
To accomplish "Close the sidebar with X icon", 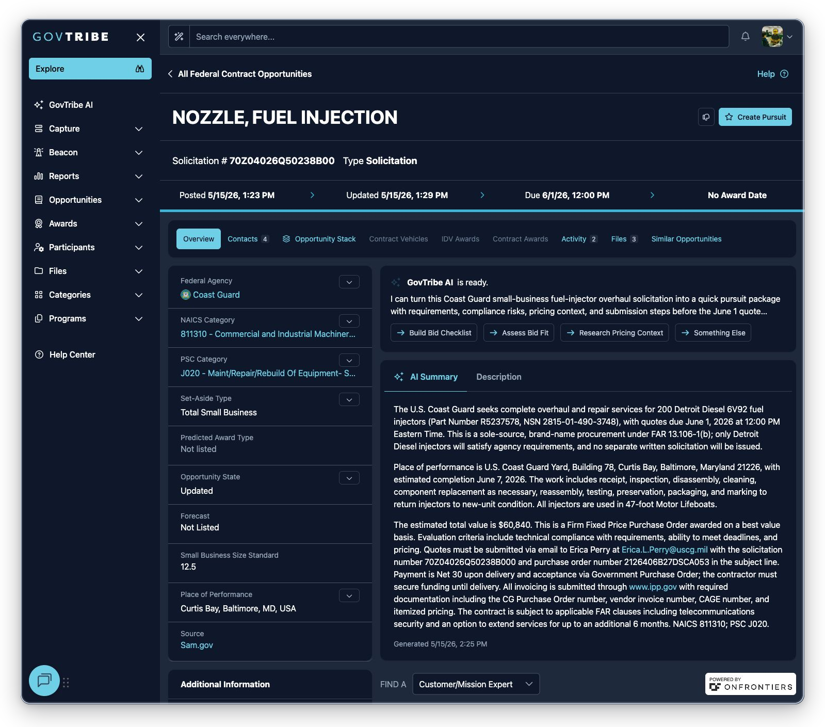I will pyautogui.click(x=140, y=37).
